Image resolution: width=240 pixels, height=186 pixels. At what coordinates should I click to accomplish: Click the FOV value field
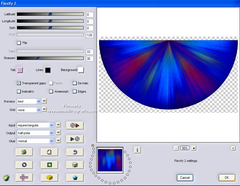coord(90,35)
